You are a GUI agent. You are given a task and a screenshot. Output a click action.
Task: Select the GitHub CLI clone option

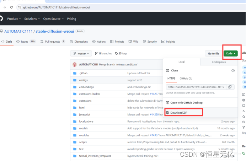[x=186, y=79]
